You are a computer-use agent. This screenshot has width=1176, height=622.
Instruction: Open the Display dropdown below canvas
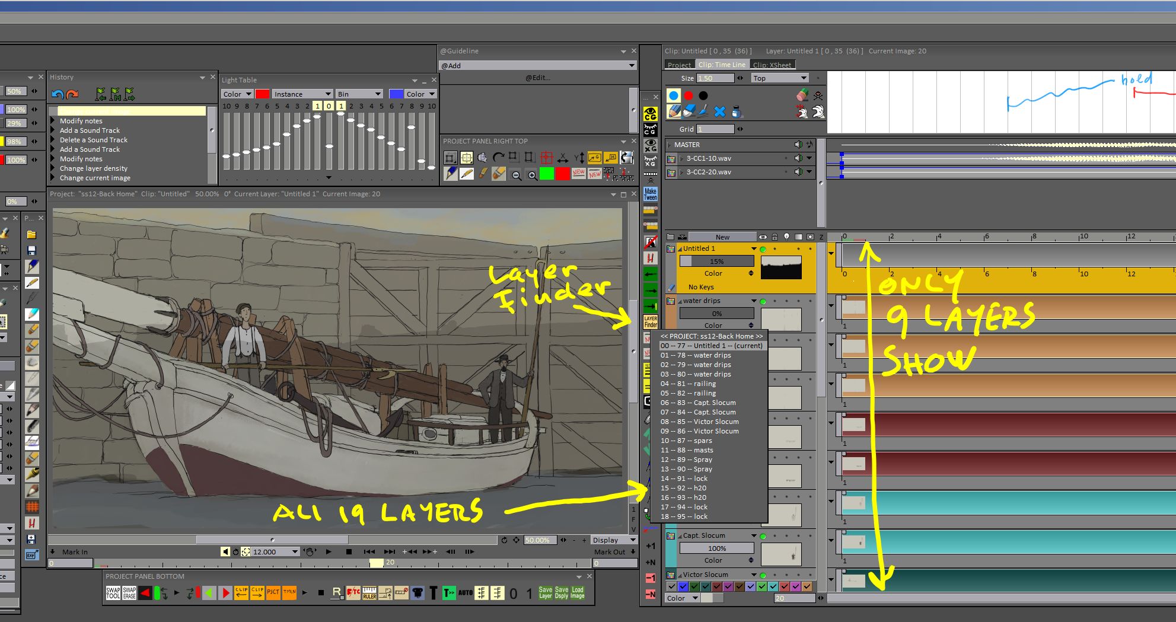[613, 540]
